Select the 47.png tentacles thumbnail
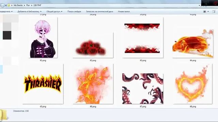218x122 pixels. coord(143,89)
